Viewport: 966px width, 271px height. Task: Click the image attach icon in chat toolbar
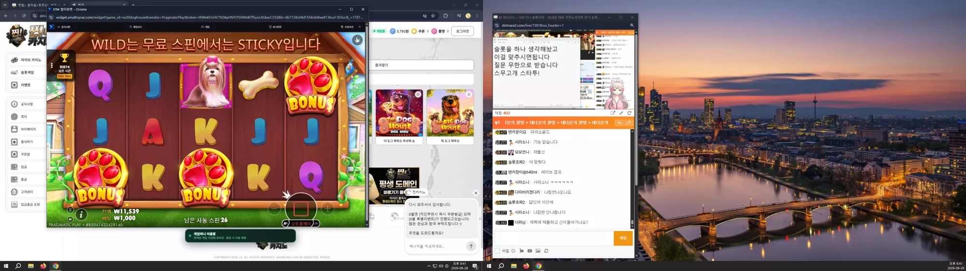click(538, 251)
